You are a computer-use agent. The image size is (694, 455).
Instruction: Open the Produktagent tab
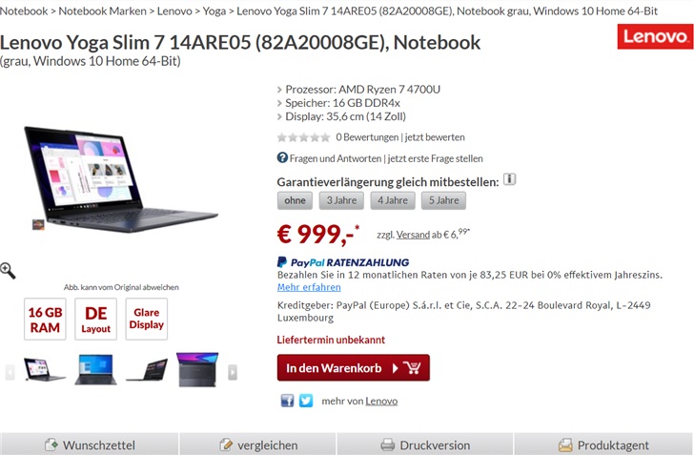tap(603, 445)
